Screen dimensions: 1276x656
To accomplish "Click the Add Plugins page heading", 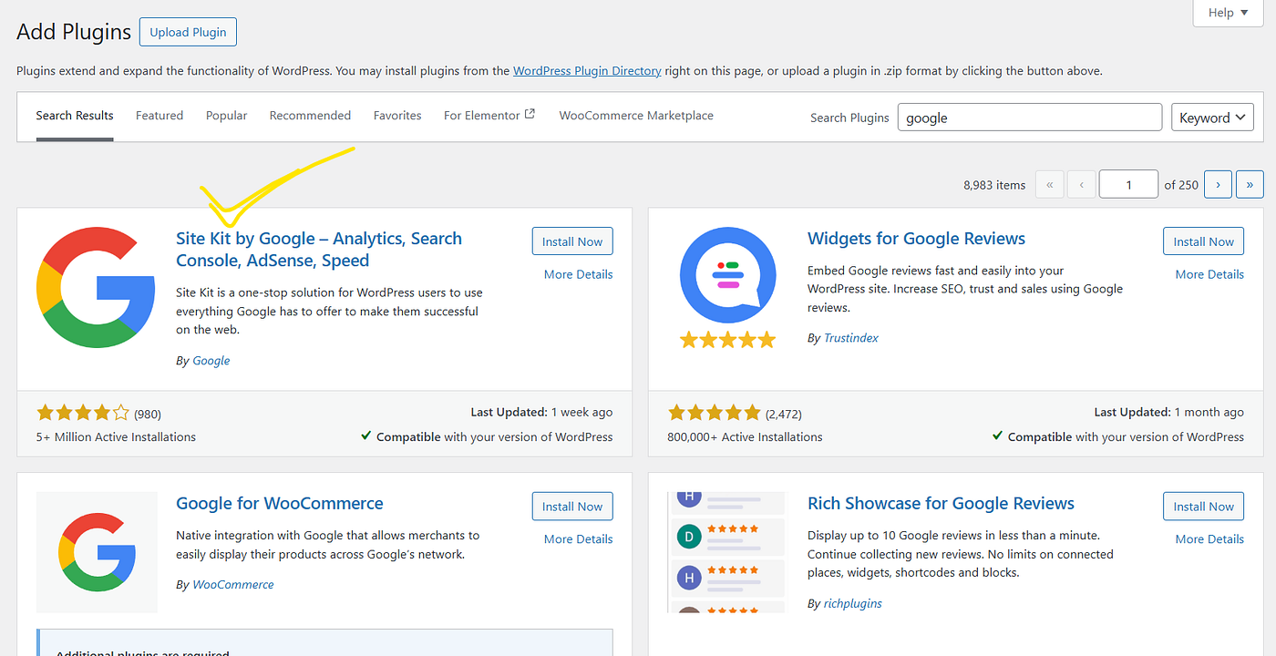I will click(x=74, y=32).
